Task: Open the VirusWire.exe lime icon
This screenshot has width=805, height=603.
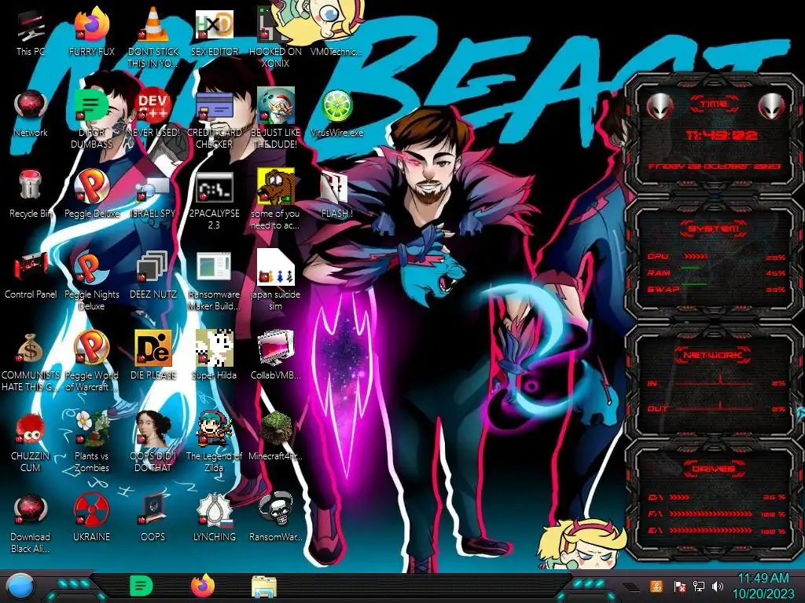Action: point(336,114)
